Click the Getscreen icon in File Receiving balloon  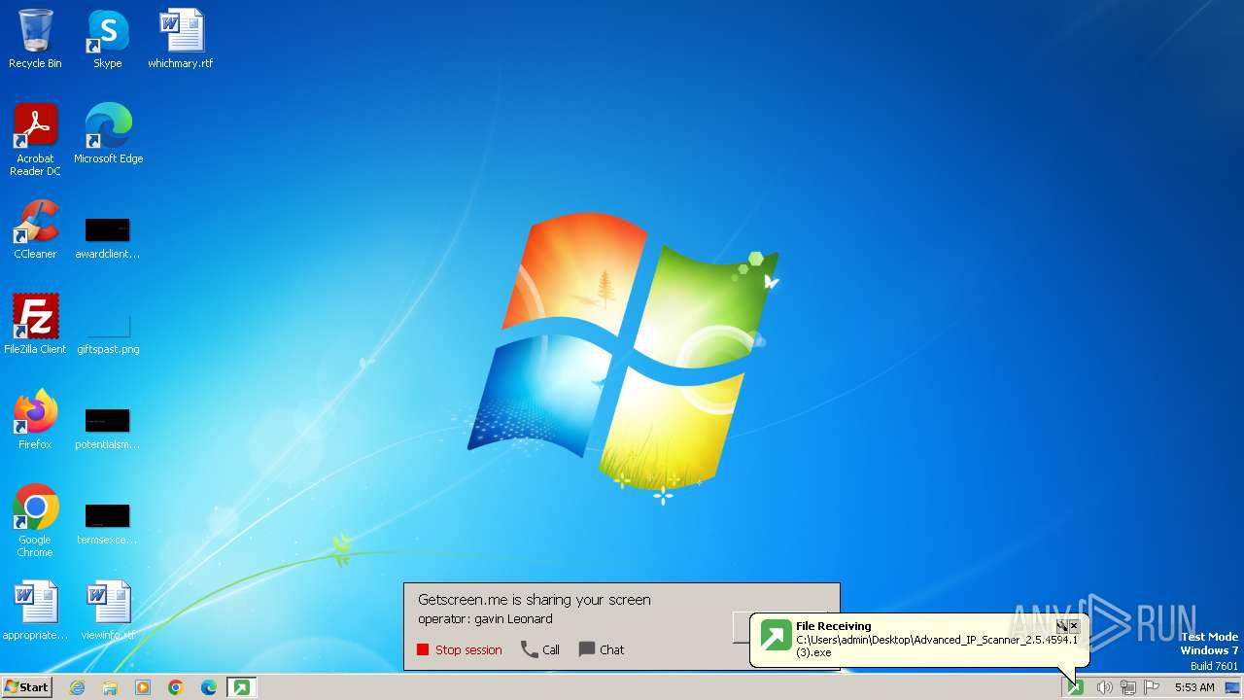[776, 635]
